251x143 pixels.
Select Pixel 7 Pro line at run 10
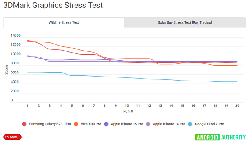(x=127, y=78)
